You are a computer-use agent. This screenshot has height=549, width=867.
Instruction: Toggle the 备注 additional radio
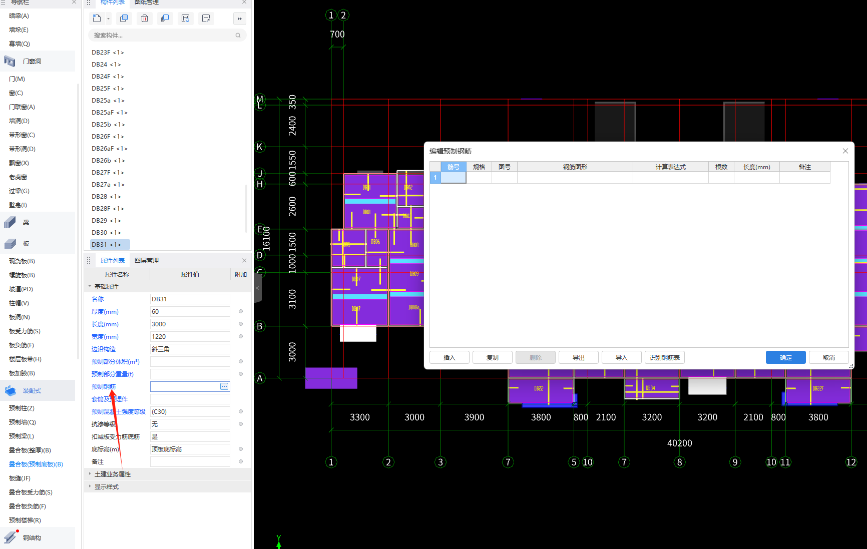click(241, 461)
